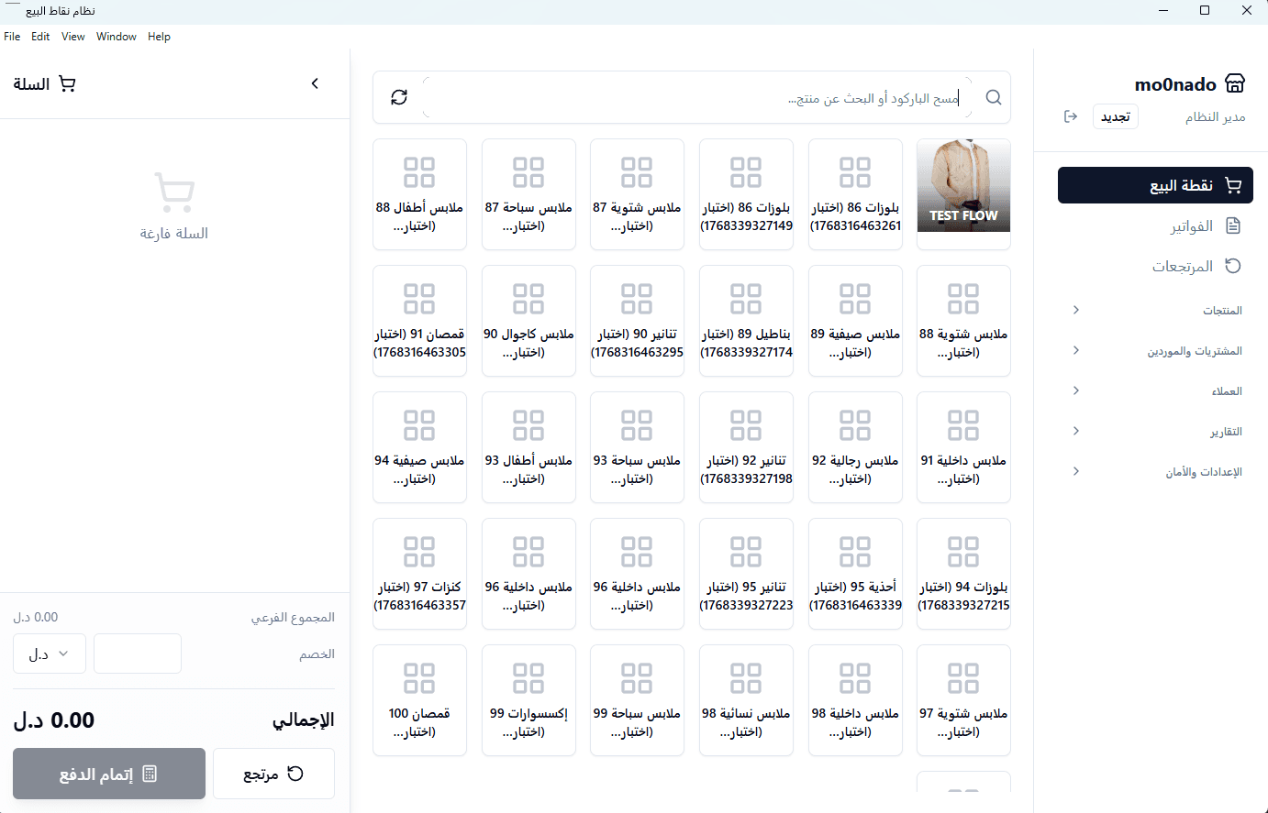Click the تجديد button
This screenshot has height=813, width=1268.
click(1116, 116)
